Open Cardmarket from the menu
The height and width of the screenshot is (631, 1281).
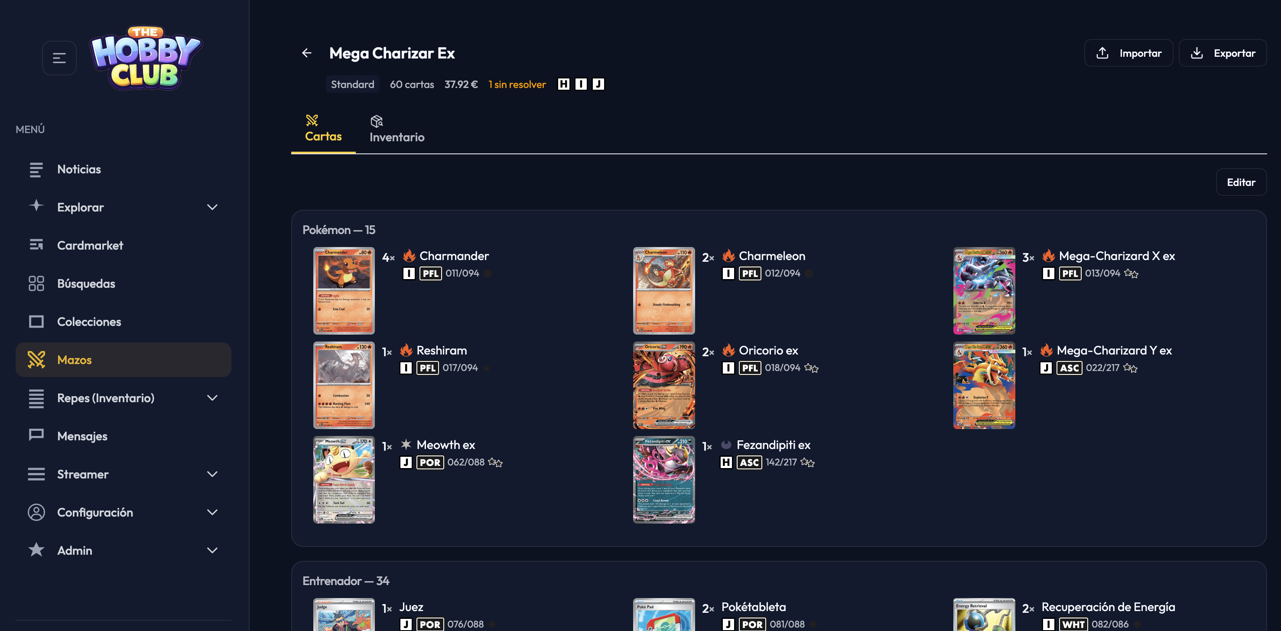[x=124, y=245]
